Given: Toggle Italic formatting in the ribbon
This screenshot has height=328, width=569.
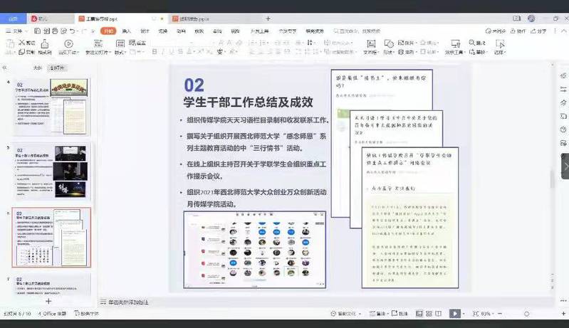Looking at the screenshot, I should point(163,52).
